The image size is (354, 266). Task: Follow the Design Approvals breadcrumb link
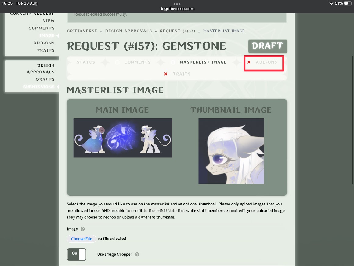click(x=128, y=31)
